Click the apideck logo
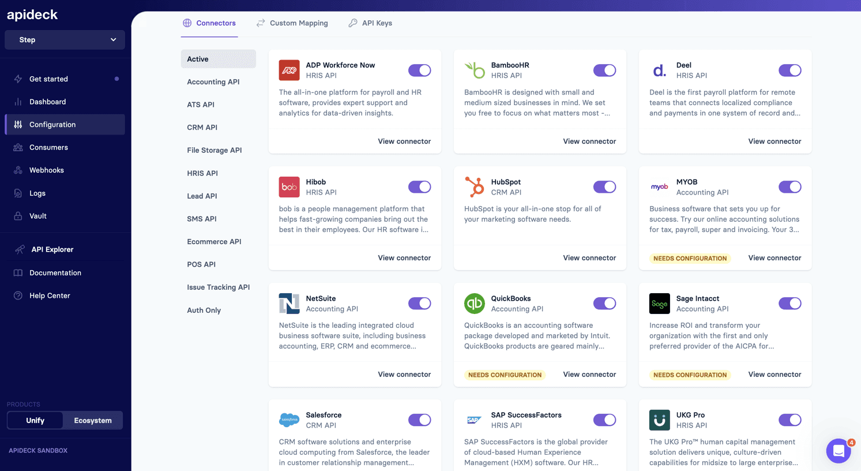861x471 pixels. [32, 14]
